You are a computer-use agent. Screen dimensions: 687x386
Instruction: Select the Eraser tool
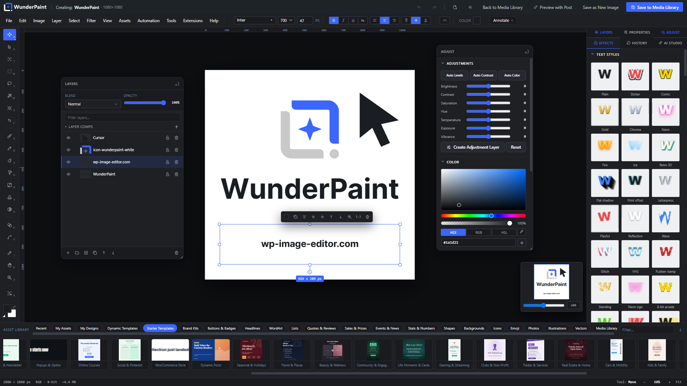[x=10, y=160]
